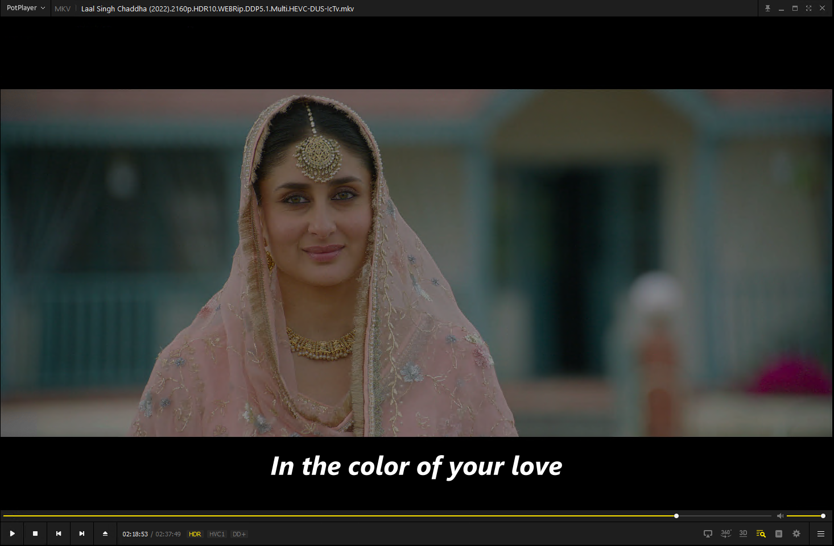Image resolution: width=834 pixels, height=546 pixels.
Task: Toggle 3D video mode
Action: click(743, 534)
